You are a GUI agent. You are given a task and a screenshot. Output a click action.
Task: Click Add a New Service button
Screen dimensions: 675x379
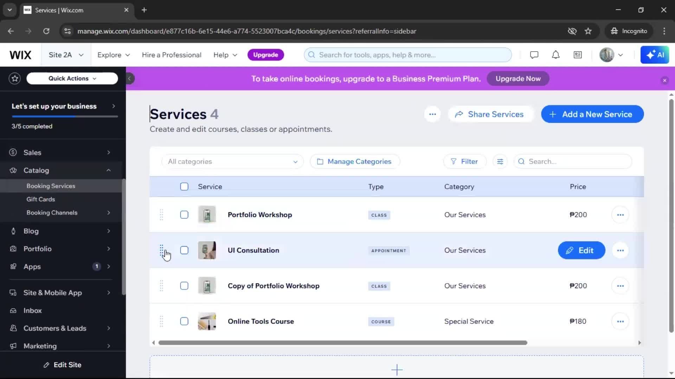pos(592,114)
